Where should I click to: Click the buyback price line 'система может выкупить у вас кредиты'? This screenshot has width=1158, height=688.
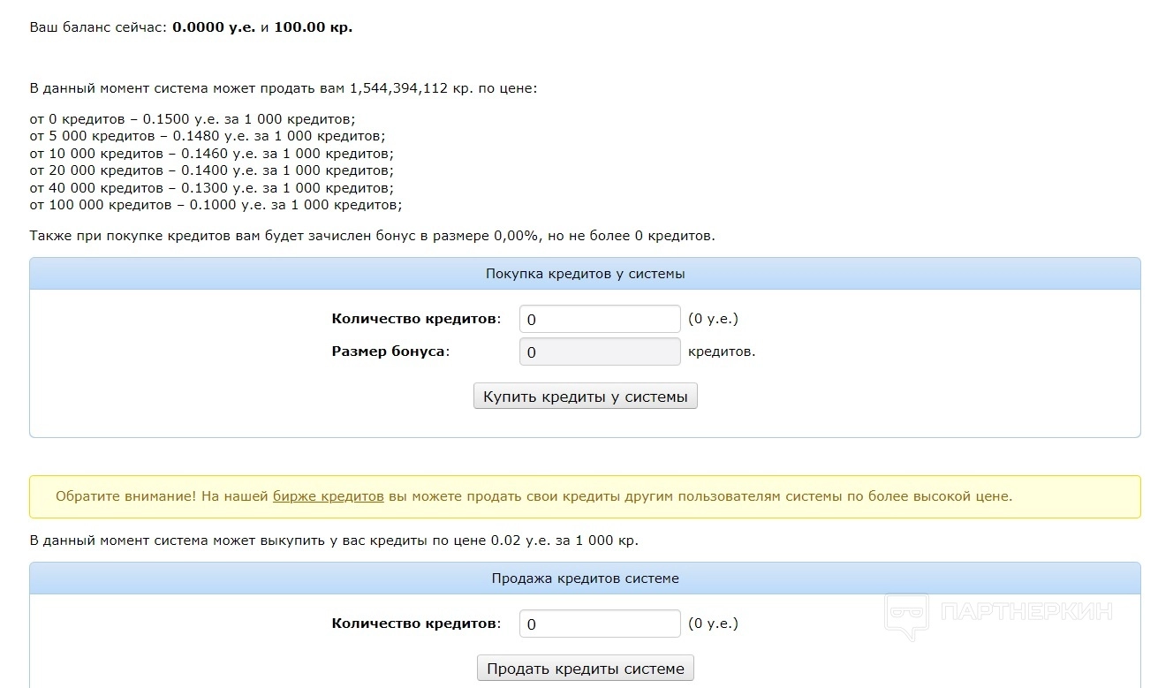click(334, 540)
